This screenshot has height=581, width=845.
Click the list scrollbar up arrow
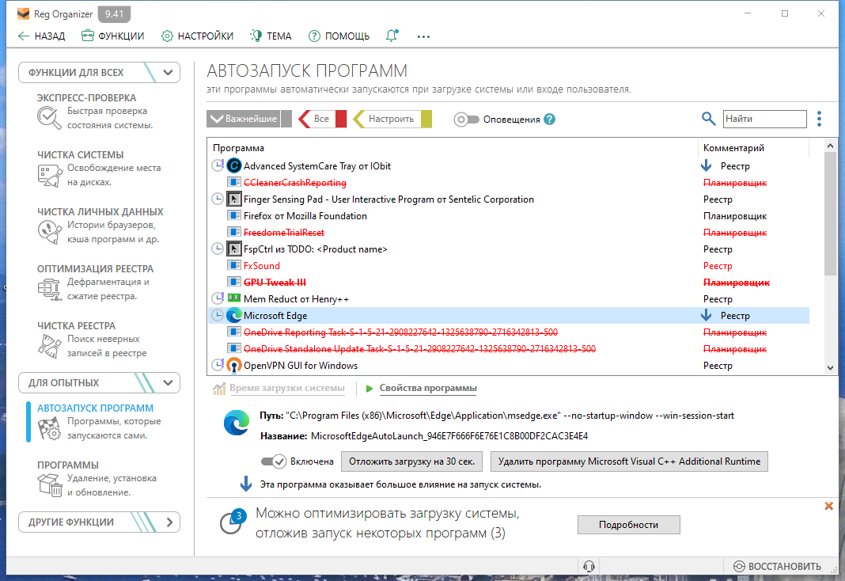tap(830, 146)
